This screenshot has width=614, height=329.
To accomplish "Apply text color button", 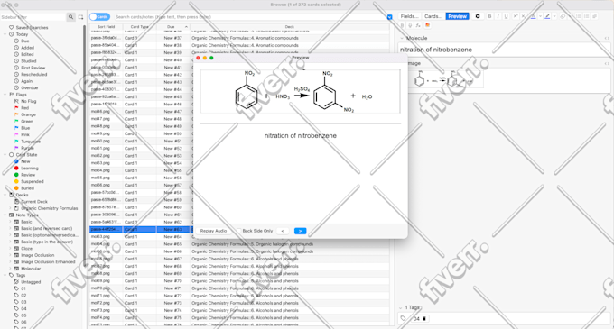I will (x=533, y=16).
